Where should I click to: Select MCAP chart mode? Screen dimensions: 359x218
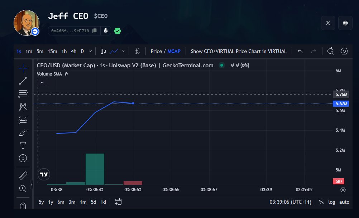174,51
